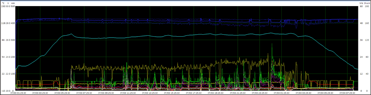371x95 pixels.
Task: Click the 07/03 17:25:33 time label
Action: tap(194, 93)
